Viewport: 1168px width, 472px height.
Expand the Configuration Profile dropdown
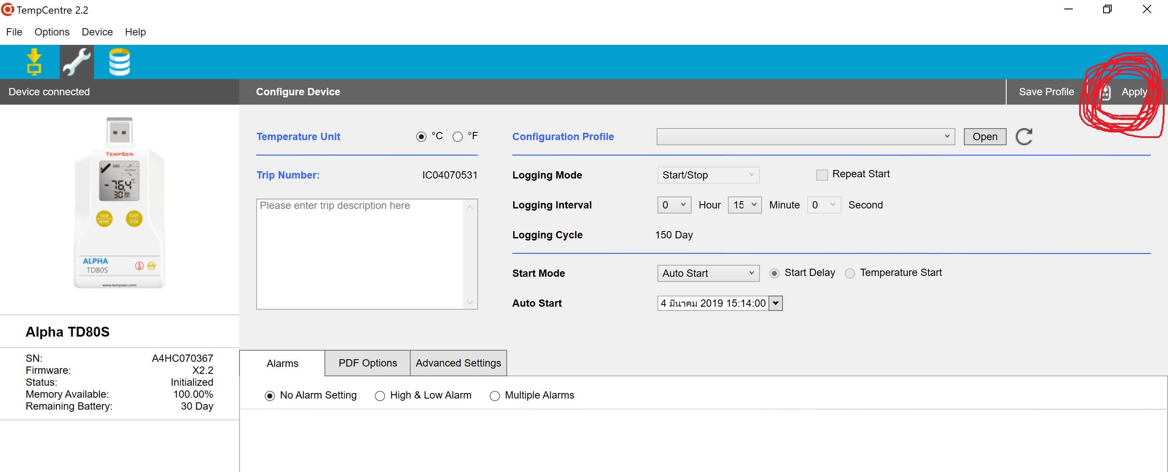(805, 137)
